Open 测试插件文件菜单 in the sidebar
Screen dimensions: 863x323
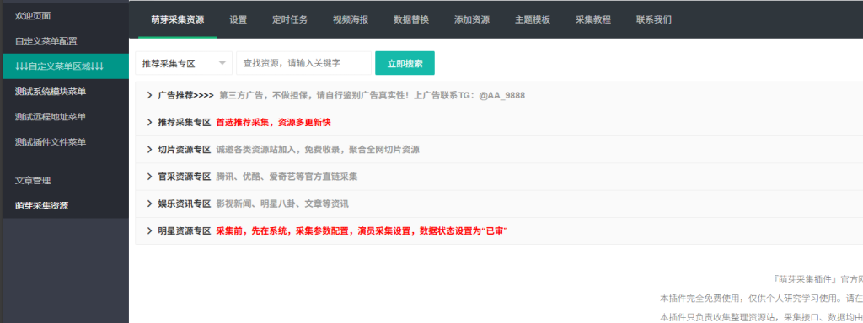coord(65,142)
